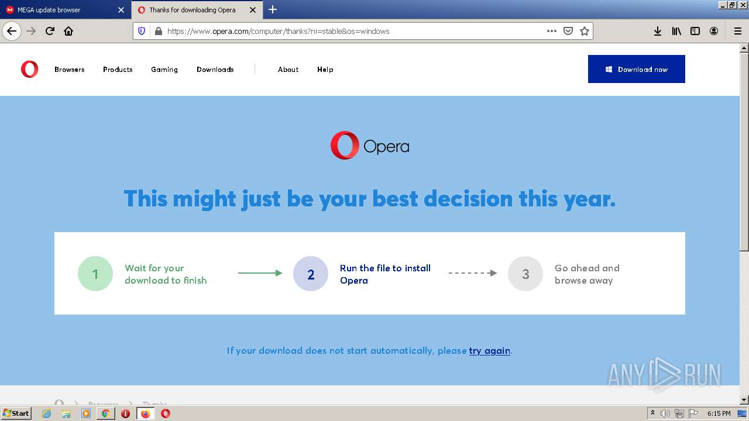Launch Chrome from the taskbar
This screenshot has width=749, height=421.
(x=106, y=413)
